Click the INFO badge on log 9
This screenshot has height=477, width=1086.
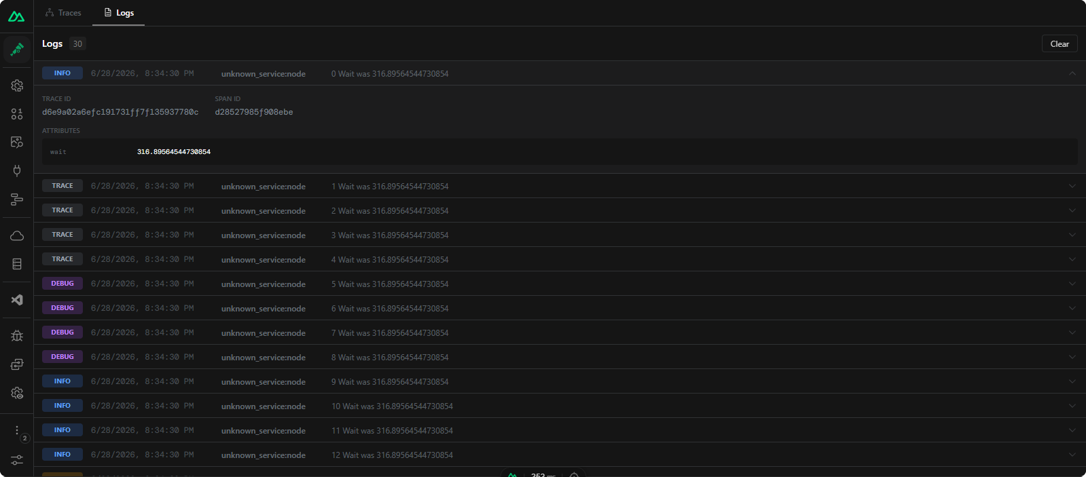pos(62,381)
